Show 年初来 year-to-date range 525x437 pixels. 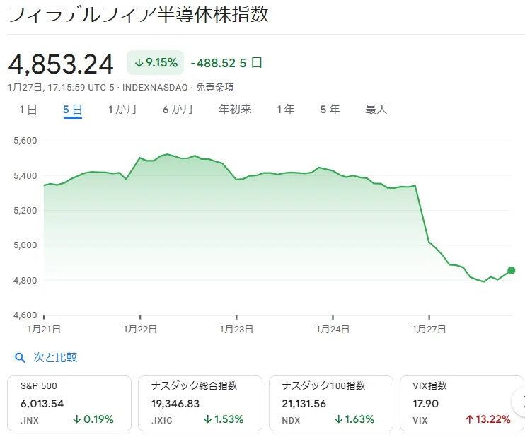pos(235,110)
